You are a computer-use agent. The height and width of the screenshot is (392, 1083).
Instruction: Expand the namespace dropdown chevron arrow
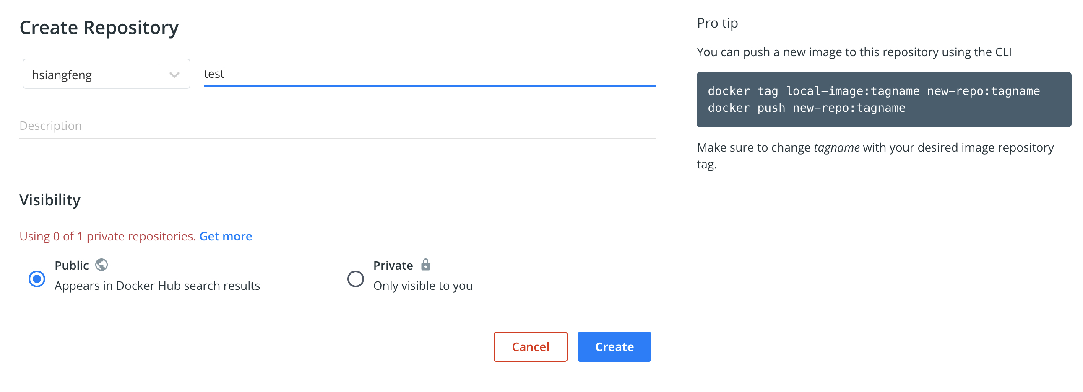point(174,75)
